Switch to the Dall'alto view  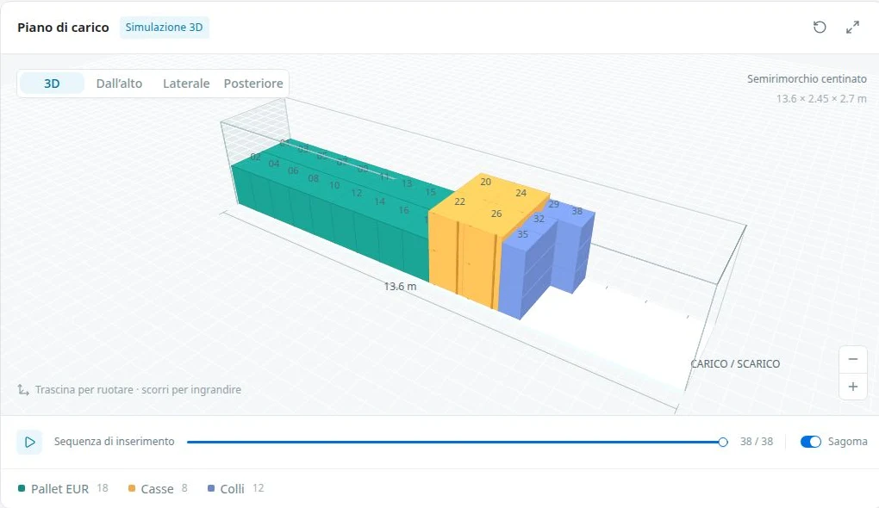pyautogui.click(x=120, y=84)
